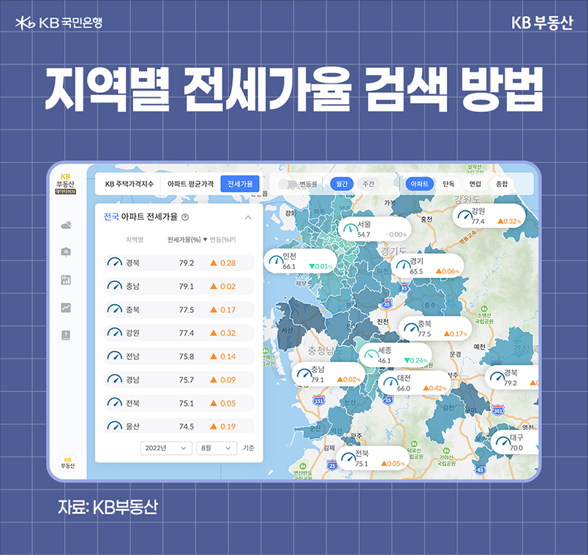Select the 월간 period option
The image size is (588, 555).
pos(342,184)
